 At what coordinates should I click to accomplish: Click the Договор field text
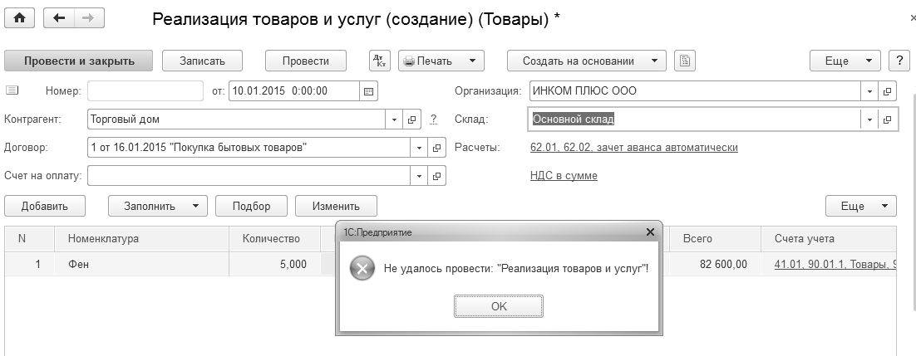[249, 148]
